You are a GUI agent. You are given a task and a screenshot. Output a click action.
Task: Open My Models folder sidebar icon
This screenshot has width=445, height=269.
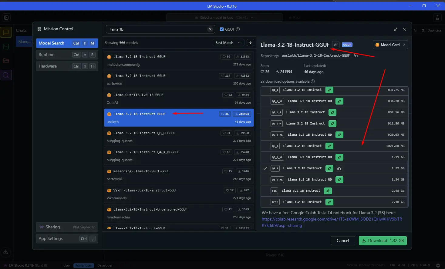[6, 61]
